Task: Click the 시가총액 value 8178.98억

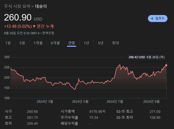Action: point(97,111)
